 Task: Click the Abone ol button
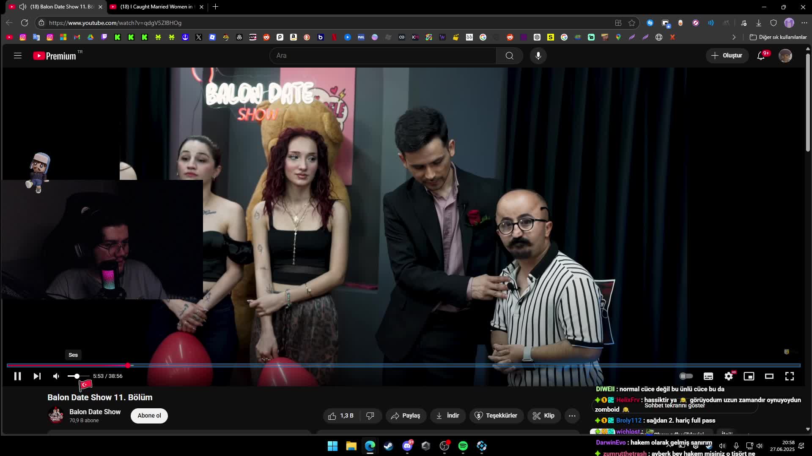pyautogui.click(x=149, y=416)
